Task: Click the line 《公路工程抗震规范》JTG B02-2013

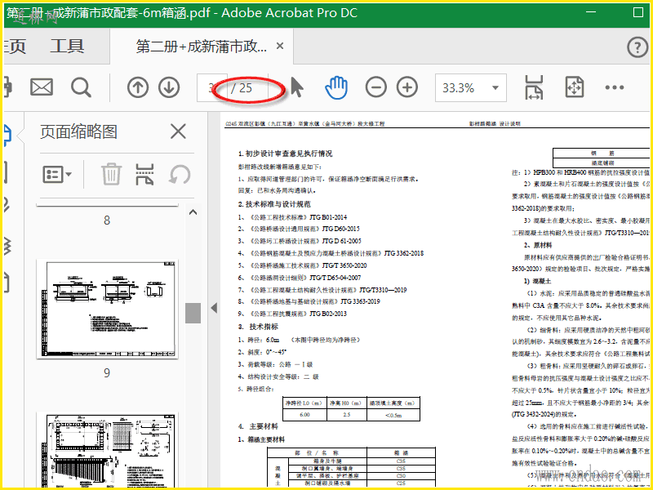Action: coord(298,314)
